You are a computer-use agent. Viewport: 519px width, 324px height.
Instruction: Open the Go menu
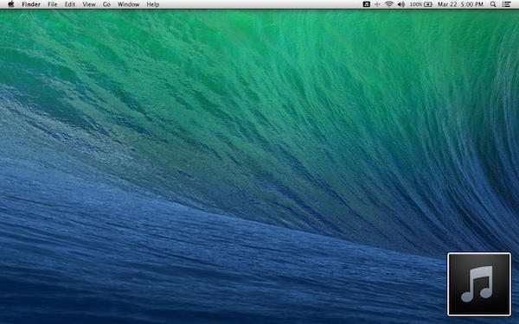(106, 4)
